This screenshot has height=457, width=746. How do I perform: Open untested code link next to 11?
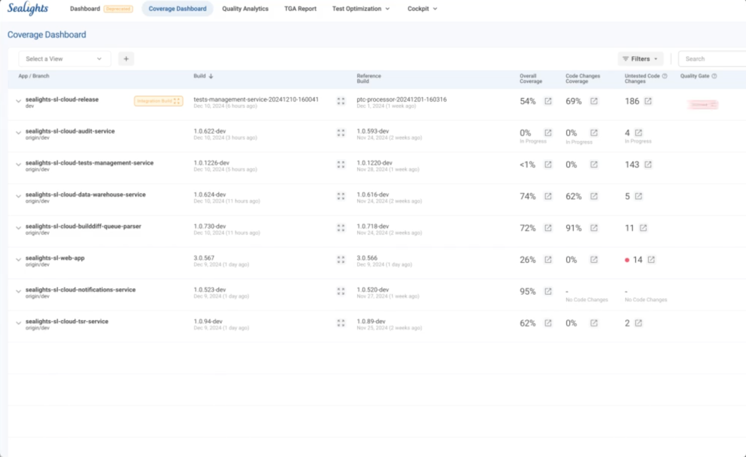pyautogui.click(x=643, y=228)
